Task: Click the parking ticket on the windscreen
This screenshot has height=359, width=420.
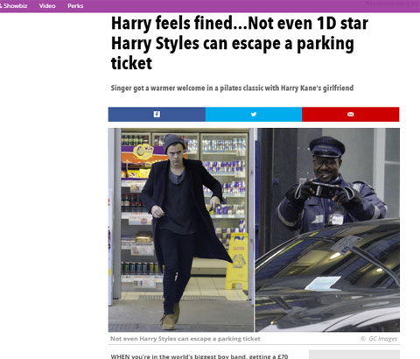Action: pyautogui.click(x=323, y=283)
